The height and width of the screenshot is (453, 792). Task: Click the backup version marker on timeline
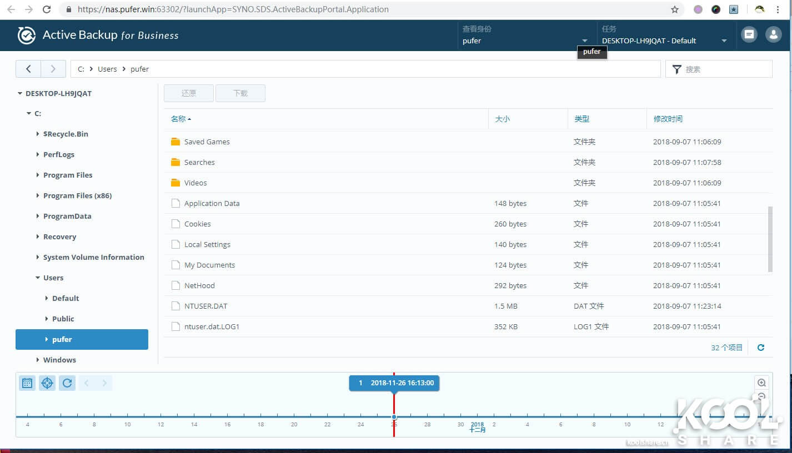point(394,417)
